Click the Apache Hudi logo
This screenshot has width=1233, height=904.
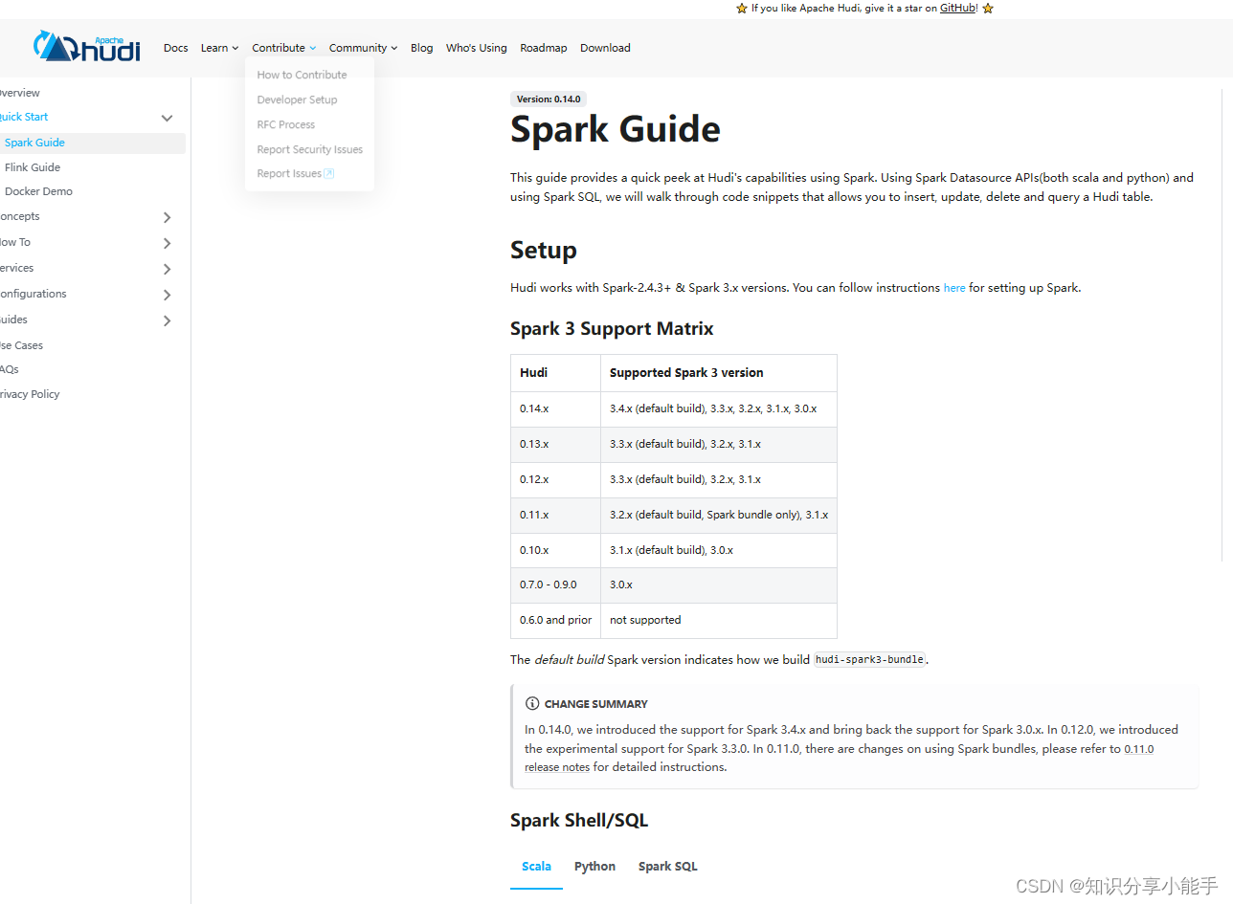click(x=86, y=46)
